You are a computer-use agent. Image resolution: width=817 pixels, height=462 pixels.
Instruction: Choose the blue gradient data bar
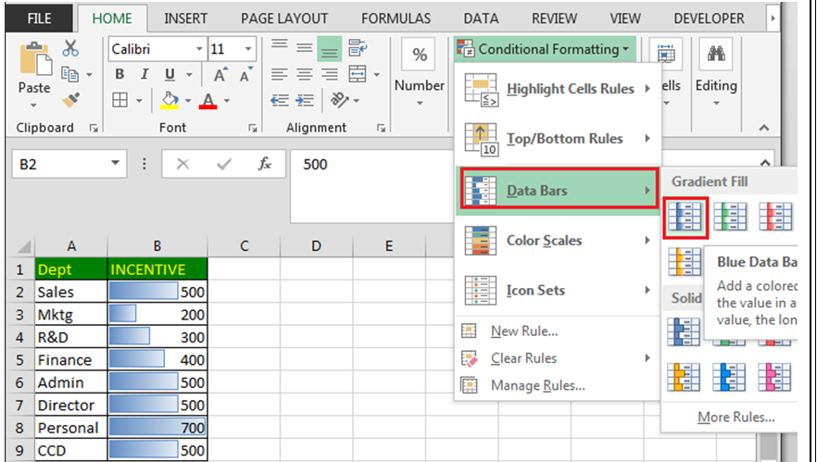[x=685, y=217]
